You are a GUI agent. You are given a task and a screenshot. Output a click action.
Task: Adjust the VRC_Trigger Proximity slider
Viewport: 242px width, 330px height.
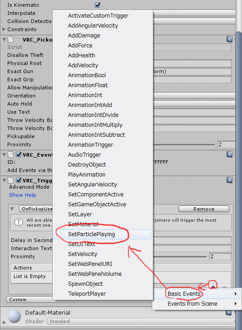click(180, 256)
